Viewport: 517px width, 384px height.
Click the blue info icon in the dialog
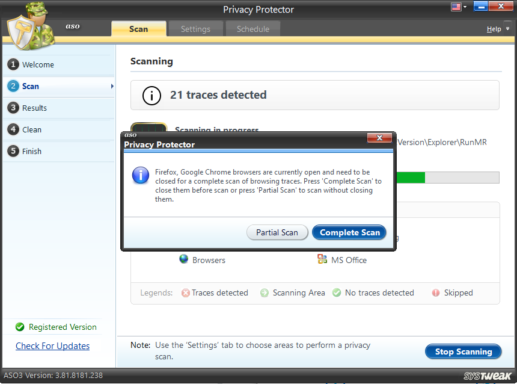[140, 175]
